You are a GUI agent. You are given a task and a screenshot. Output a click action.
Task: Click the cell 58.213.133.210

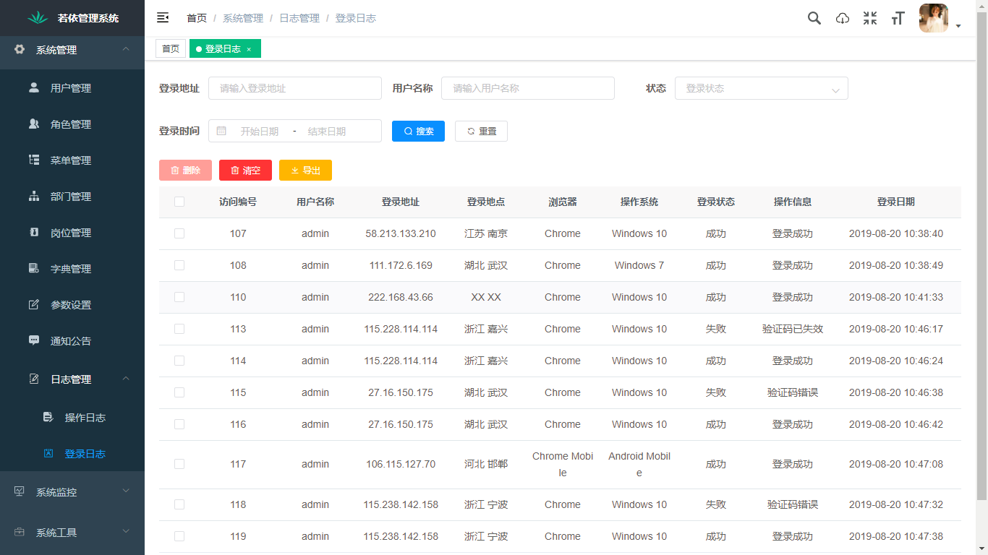[401, 233]
